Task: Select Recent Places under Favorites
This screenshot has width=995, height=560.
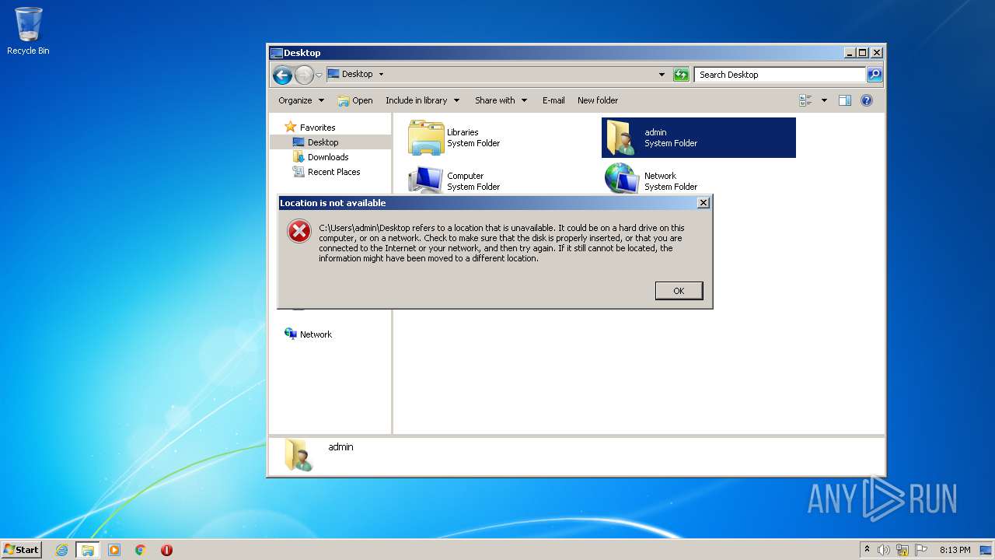Action: pyautogui.click(x=326, y=172)
